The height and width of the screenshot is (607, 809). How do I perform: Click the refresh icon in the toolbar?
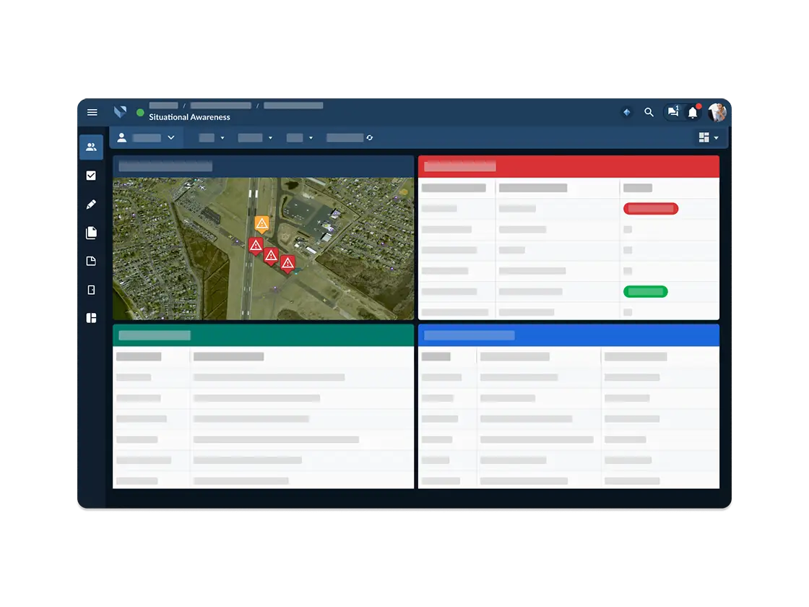tap(369, 138)
